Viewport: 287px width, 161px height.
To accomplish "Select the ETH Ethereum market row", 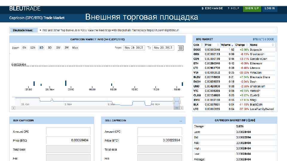I will [x=234, y=63].
